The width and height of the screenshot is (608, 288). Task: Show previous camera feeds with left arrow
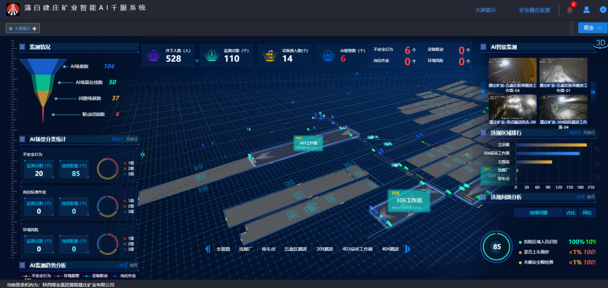(483, 93)
